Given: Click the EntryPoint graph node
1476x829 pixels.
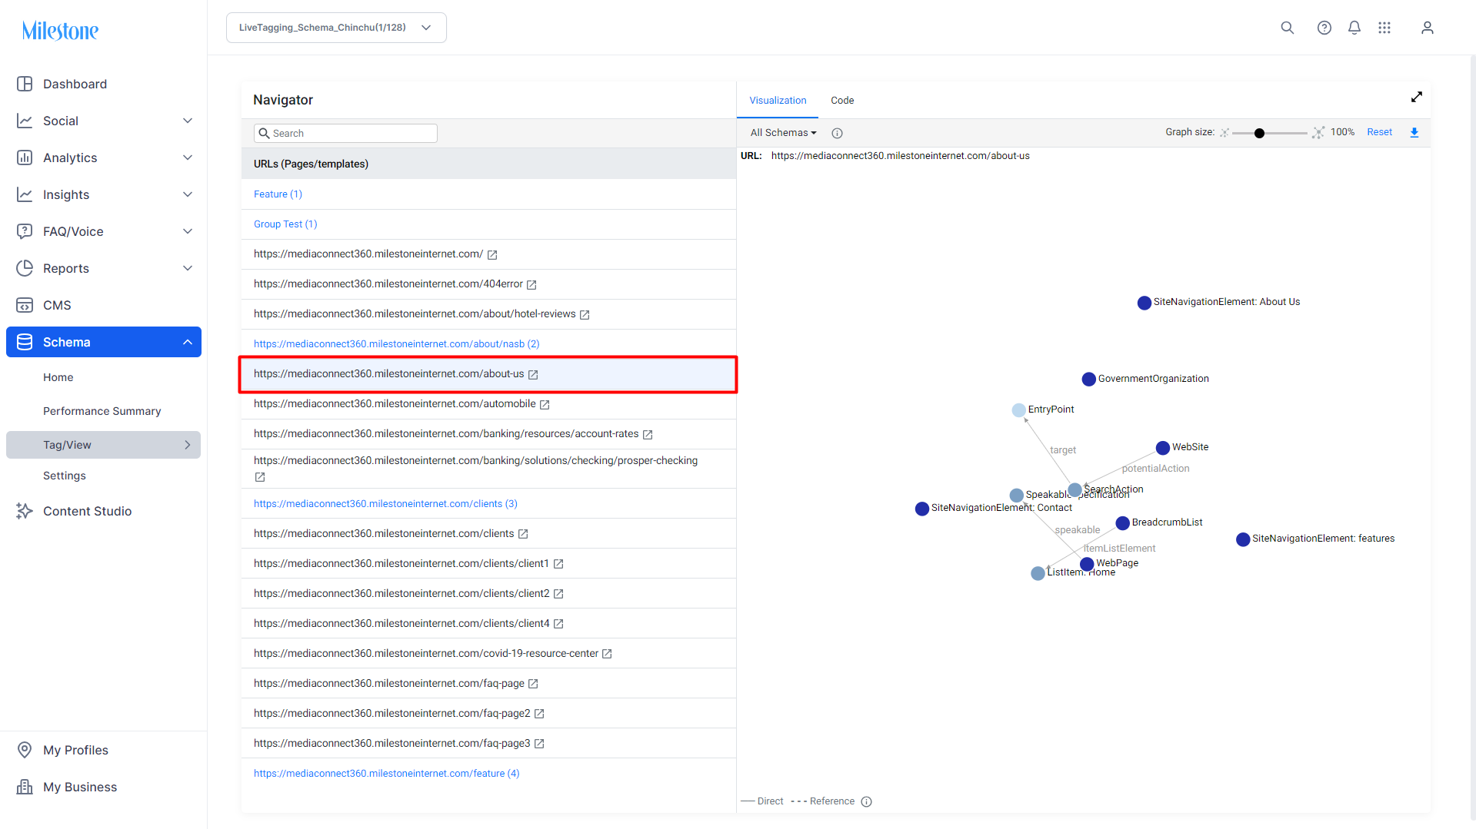Looking at the screenshot, I should pos(1019,410).
